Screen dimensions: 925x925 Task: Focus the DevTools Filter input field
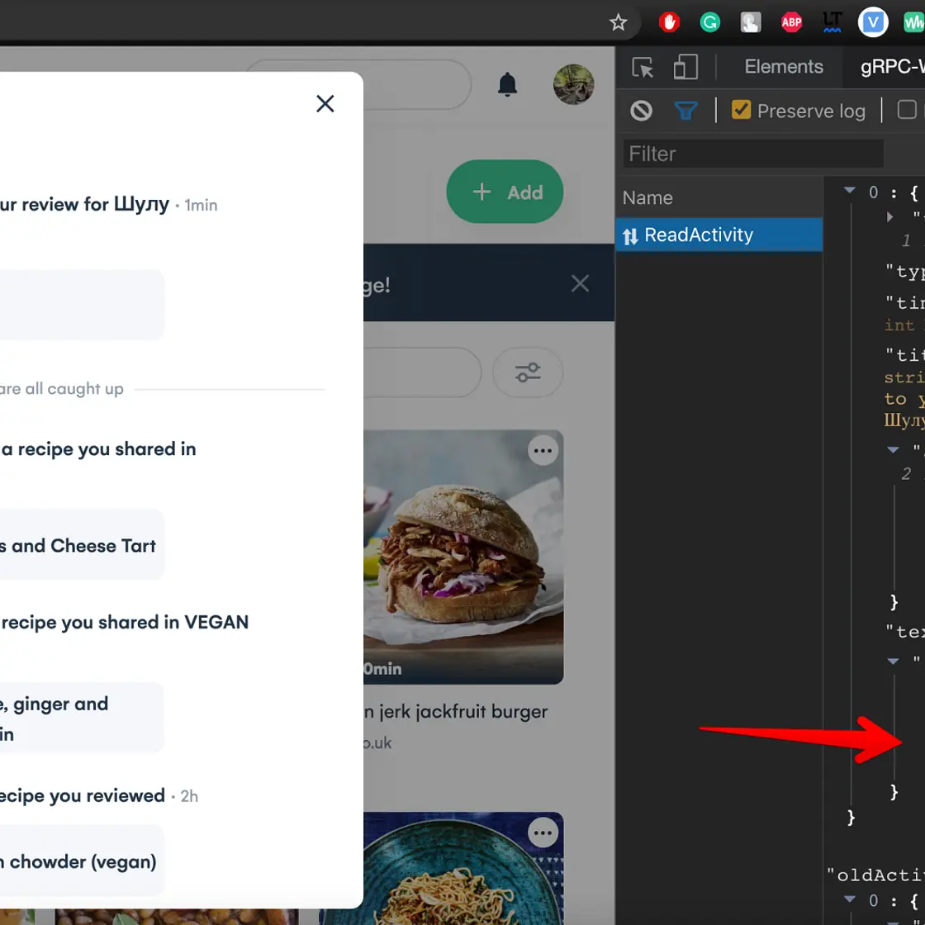753,154
